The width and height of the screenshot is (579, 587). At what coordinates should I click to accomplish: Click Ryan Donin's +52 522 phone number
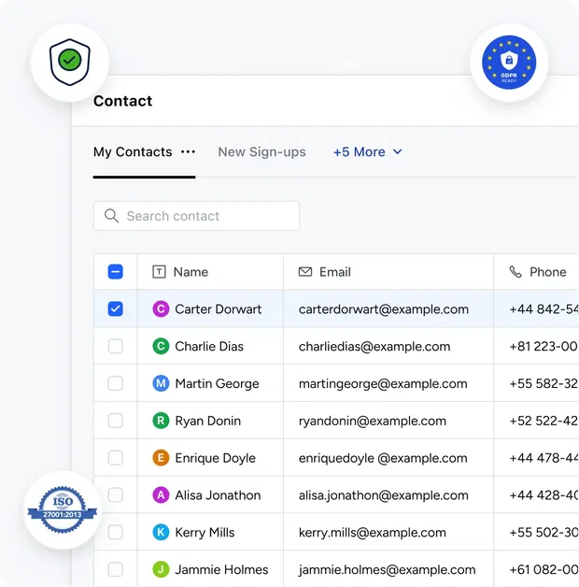click(x=544, y=421)
